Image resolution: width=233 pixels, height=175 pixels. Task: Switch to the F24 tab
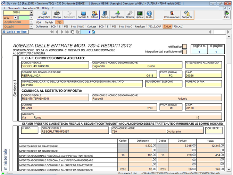(39, 23)
